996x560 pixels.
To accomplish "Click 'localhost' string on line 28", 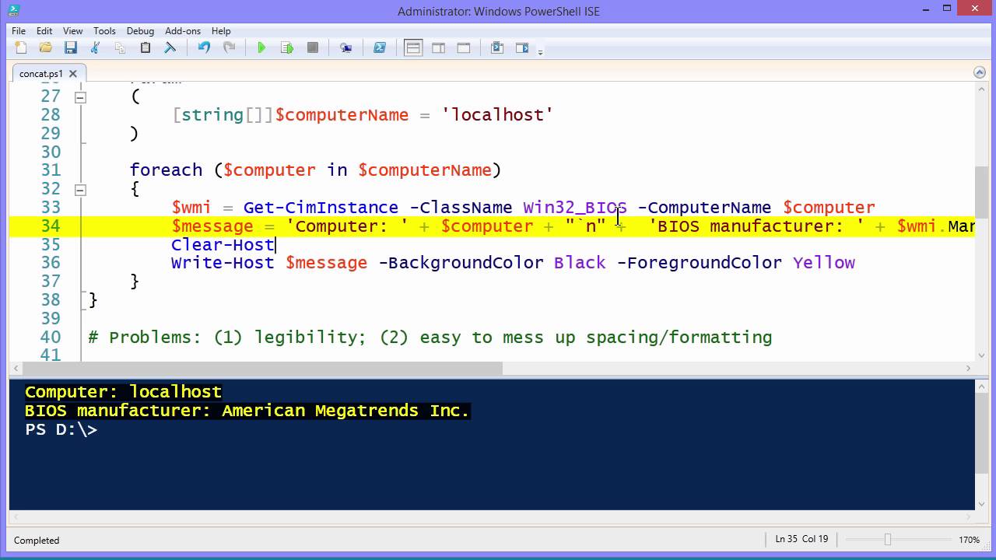I will coord(497,115).
